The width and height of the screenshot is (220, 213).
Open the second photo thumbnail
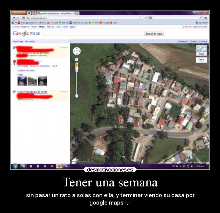pos(32,81)
